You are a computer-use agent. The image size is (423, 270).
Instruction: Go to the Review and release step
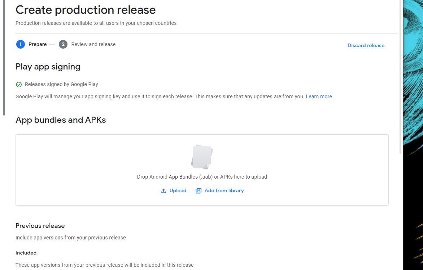[93, 44]
